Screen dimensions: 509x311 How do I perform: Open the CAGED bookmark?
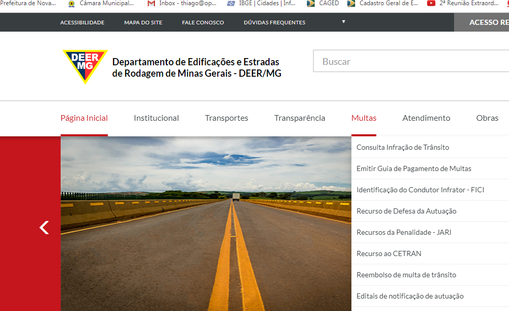(x=323, y=4)
